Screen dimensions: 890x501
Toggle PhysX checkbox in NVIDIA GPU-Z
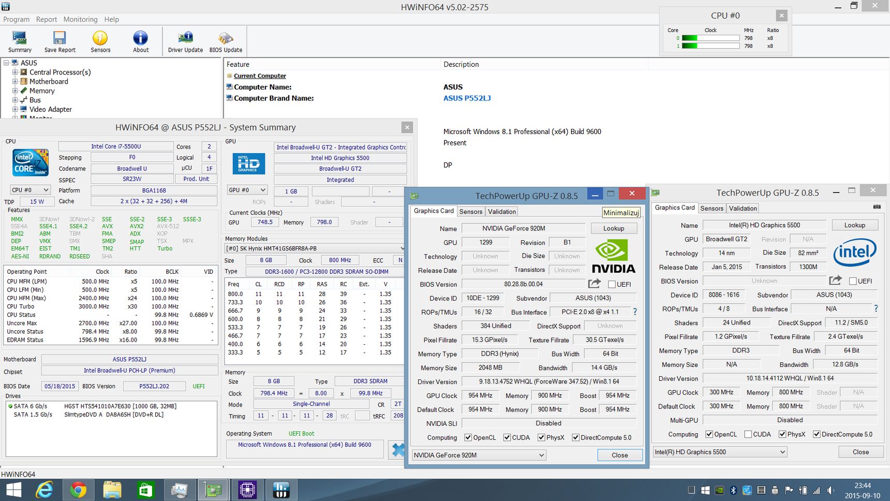point(541,437)
